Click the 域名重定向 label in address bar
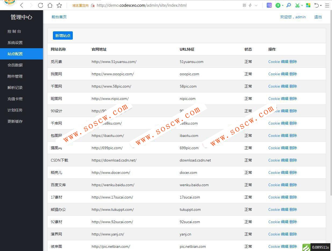This screenshot has height=251, width=332. pos(80,5)
